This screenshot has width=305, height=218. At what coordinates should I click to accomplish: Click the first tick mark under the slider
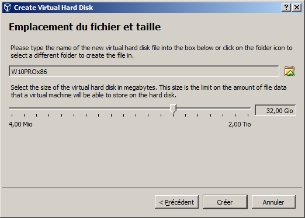point(12,115)
